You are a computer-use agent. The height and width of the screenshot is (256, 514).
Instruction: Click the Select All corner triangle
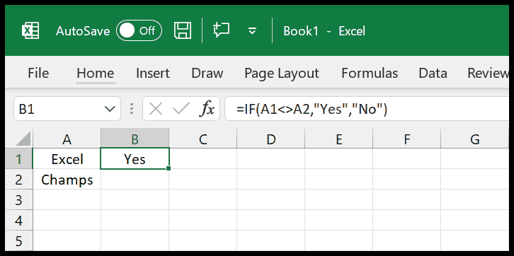pos(23,139)
